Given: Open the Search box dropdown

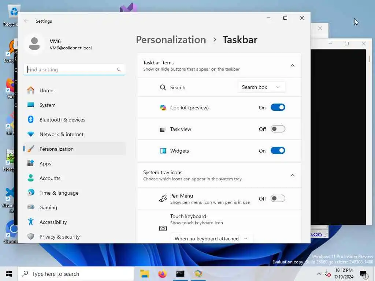Looking at the screenshot, I should [261, 87].
